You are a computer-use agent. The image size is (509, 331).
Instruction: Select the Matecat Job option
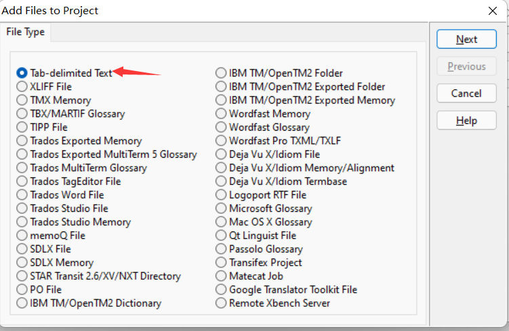pyautogui.click(x=221, y=276)
